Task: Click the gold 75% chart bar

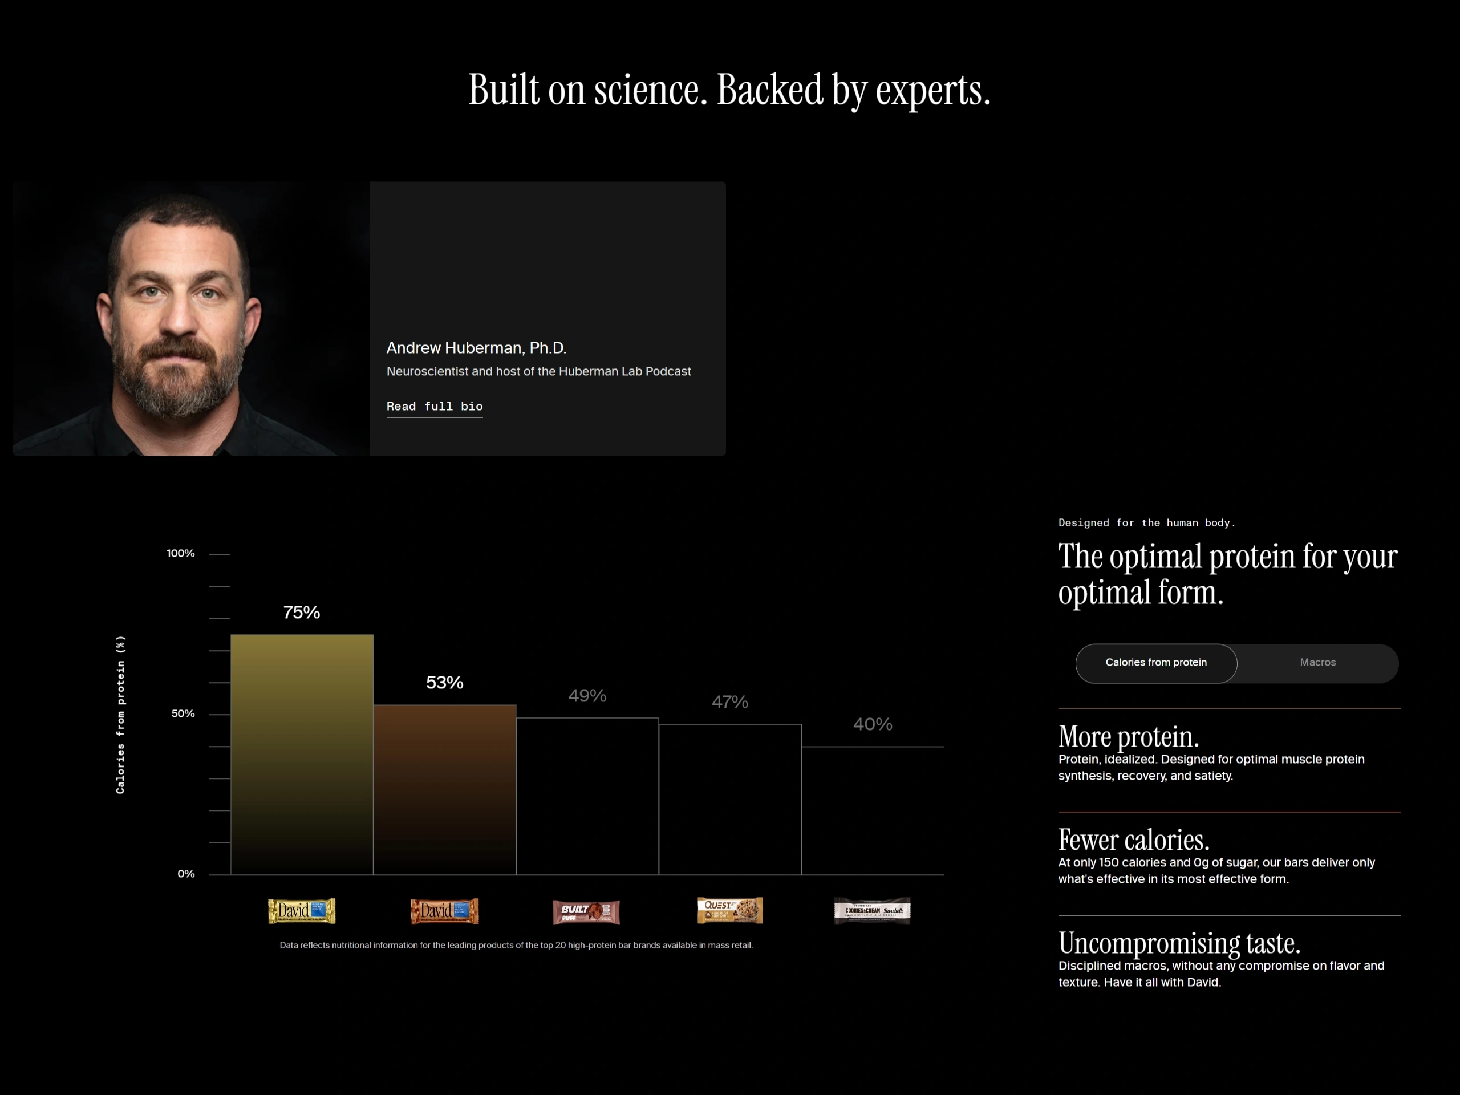Action: click(x=302, y=755)
